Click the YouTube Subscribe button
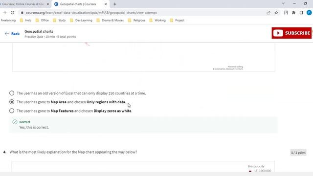Screen dimensions: 313x176 (x=291, y=33)
